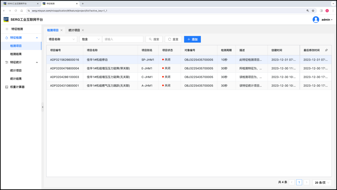Collapse the 特征检测 sidebar menu group
This screenshot has height=190, width=337.
click(x=37, y=38)
